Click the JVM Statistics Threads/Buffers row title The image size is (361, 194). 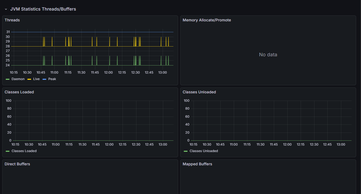click(x=43, y=9)
